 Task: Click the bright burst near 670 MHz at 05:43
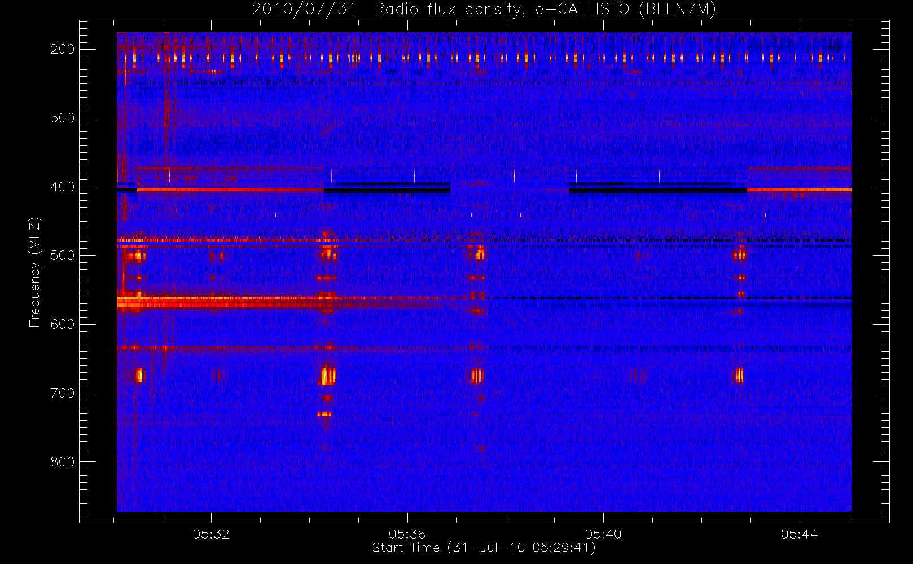[739, 376]
